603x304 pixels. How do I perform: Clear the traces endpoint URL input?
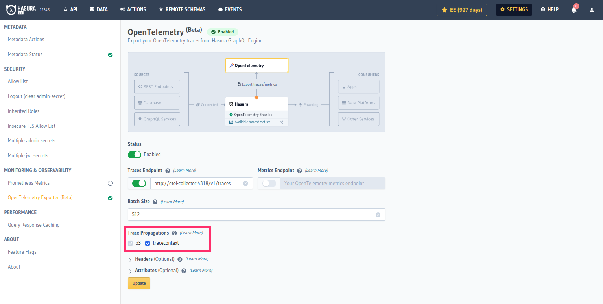245,183
